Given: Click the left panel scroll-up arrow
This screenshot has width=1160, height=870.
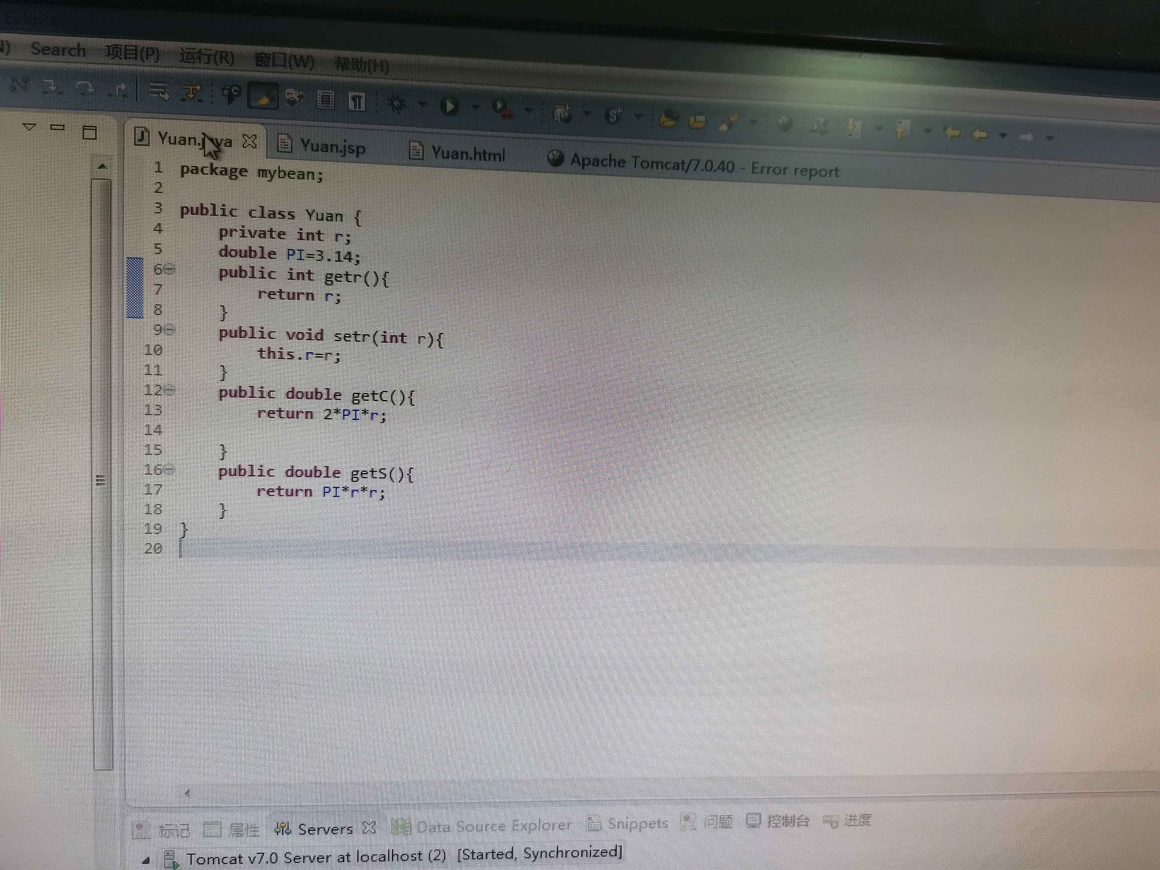Looking at the screenshot, I should 102,166.
